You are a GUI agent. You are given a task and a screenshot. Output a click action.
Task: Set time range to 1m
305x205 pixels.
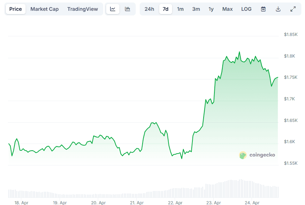coord(180,9)
